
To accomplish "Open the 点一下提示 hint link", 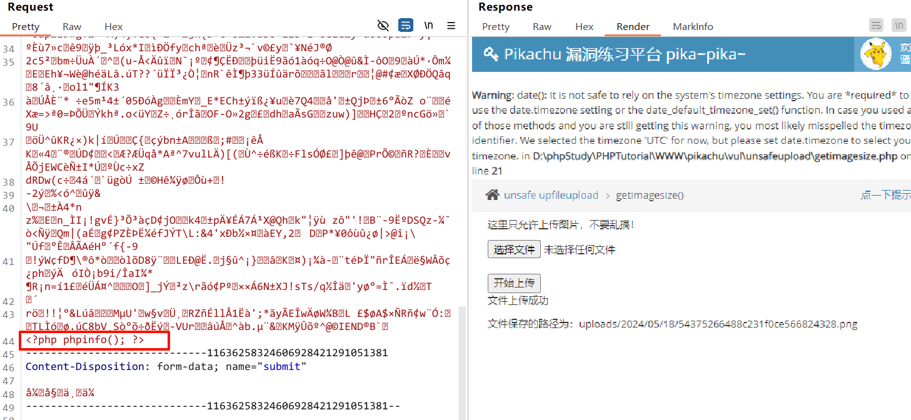I will pos(885,195).
